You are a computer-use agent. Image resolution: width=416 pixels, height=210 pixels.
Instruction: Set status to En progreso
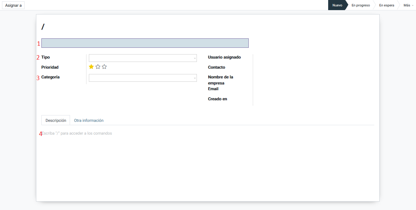[x=360, y=5]
